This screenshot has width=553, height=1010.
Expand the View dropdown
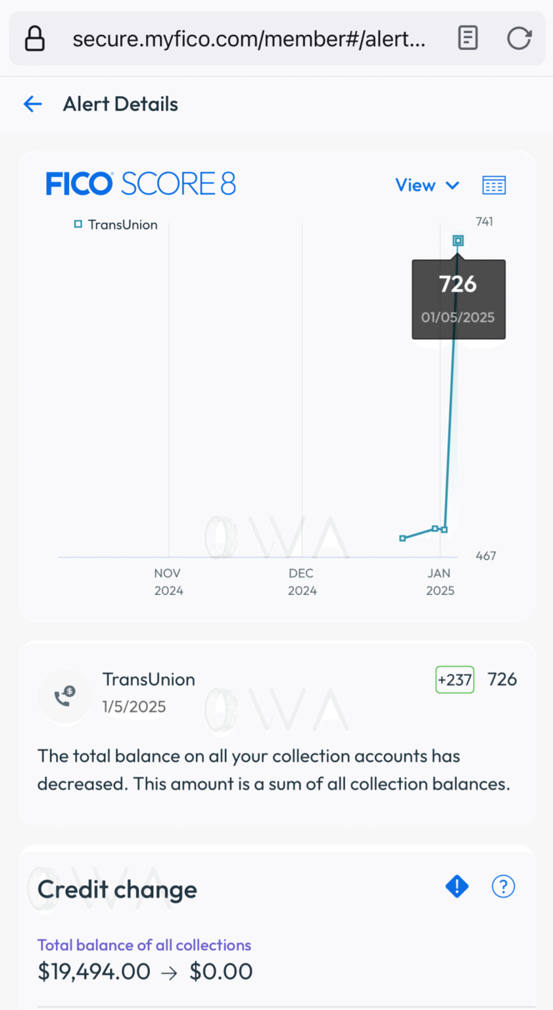coord(427,185)
